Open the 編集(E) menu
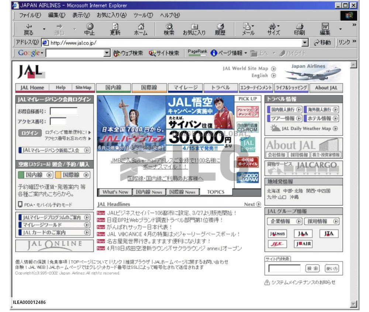The image size is (369, 312). coord(56,15)
